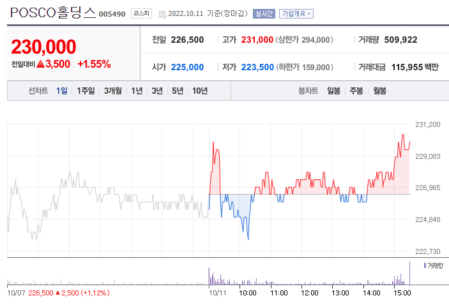Click the 하한가 159,000 text
This screenshot has height=305, width=449.
coord(305,67)
